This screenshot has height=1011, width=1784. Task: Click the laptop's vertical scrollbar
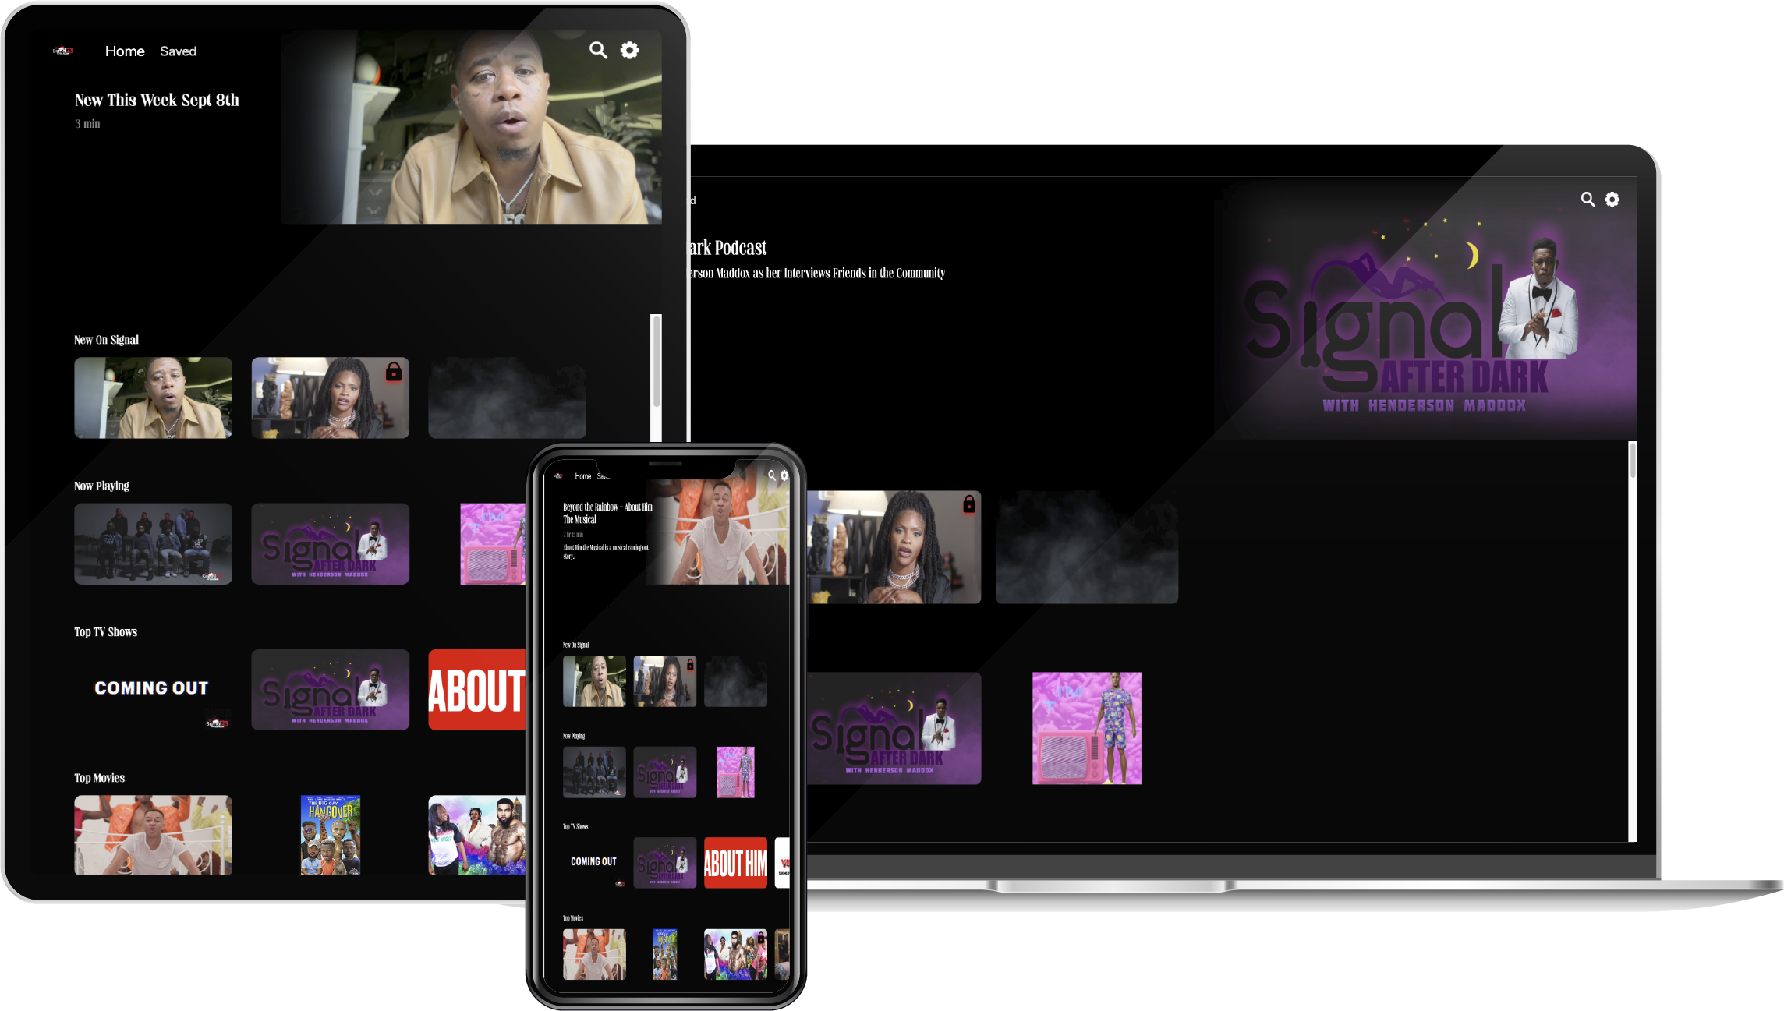1633,461
